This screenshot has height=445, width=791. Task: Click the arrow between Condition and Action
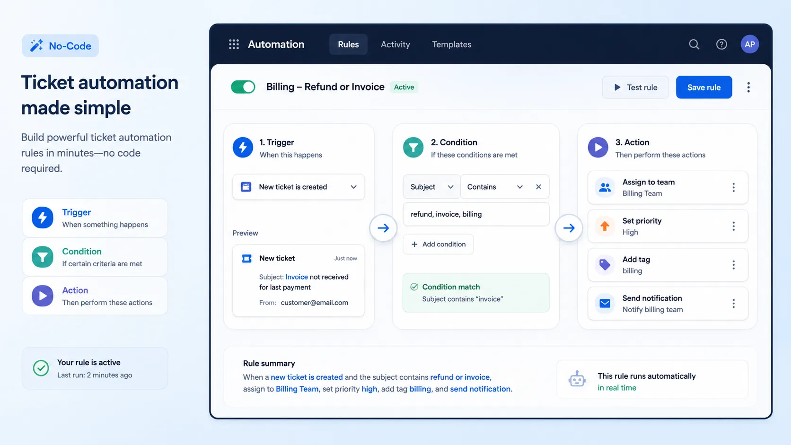click(569, 228)
